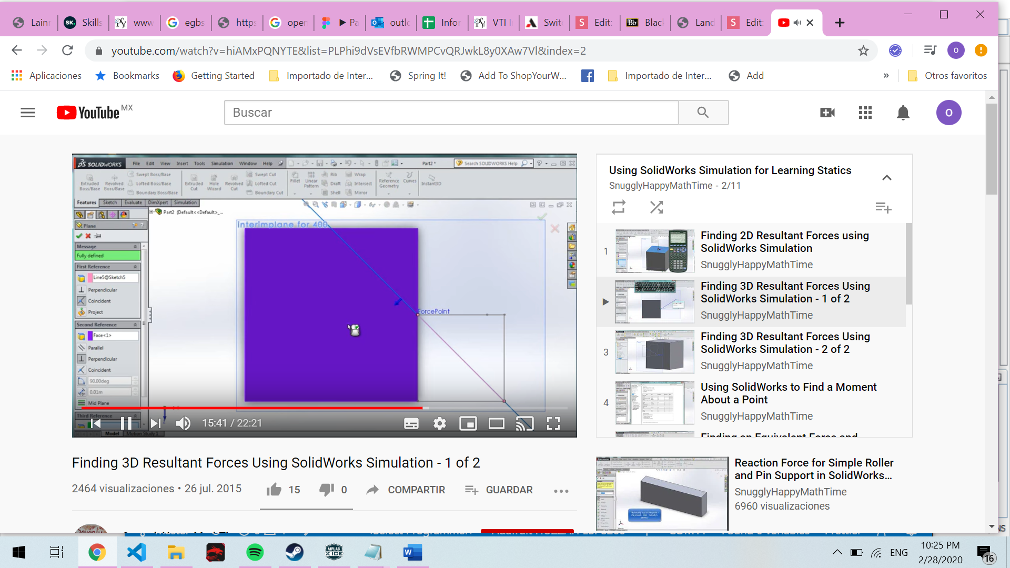Shuffle the playlist
Viewport: 1010px width, 568px height.
[x=656, y=207]
